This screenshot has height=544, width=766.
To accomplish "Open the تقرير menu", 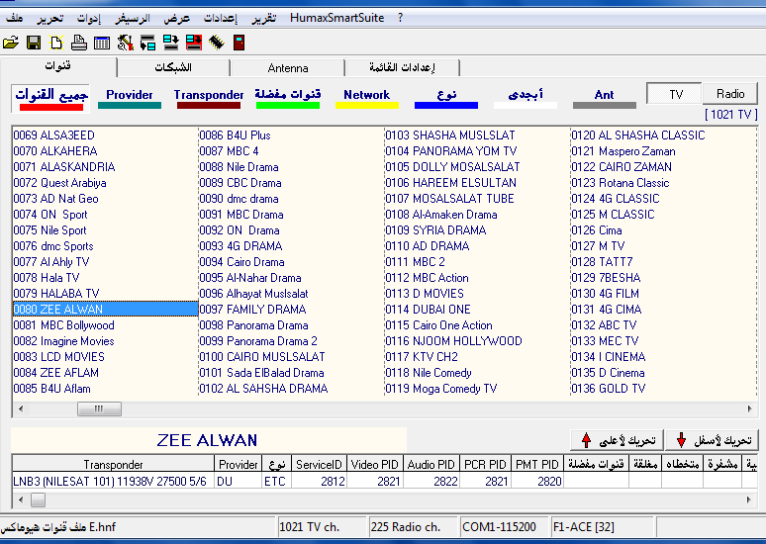I will click(x=264, y=19).
